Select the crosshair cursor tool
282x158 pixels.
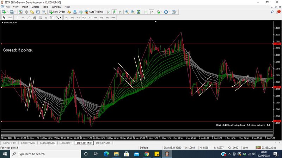10,17
